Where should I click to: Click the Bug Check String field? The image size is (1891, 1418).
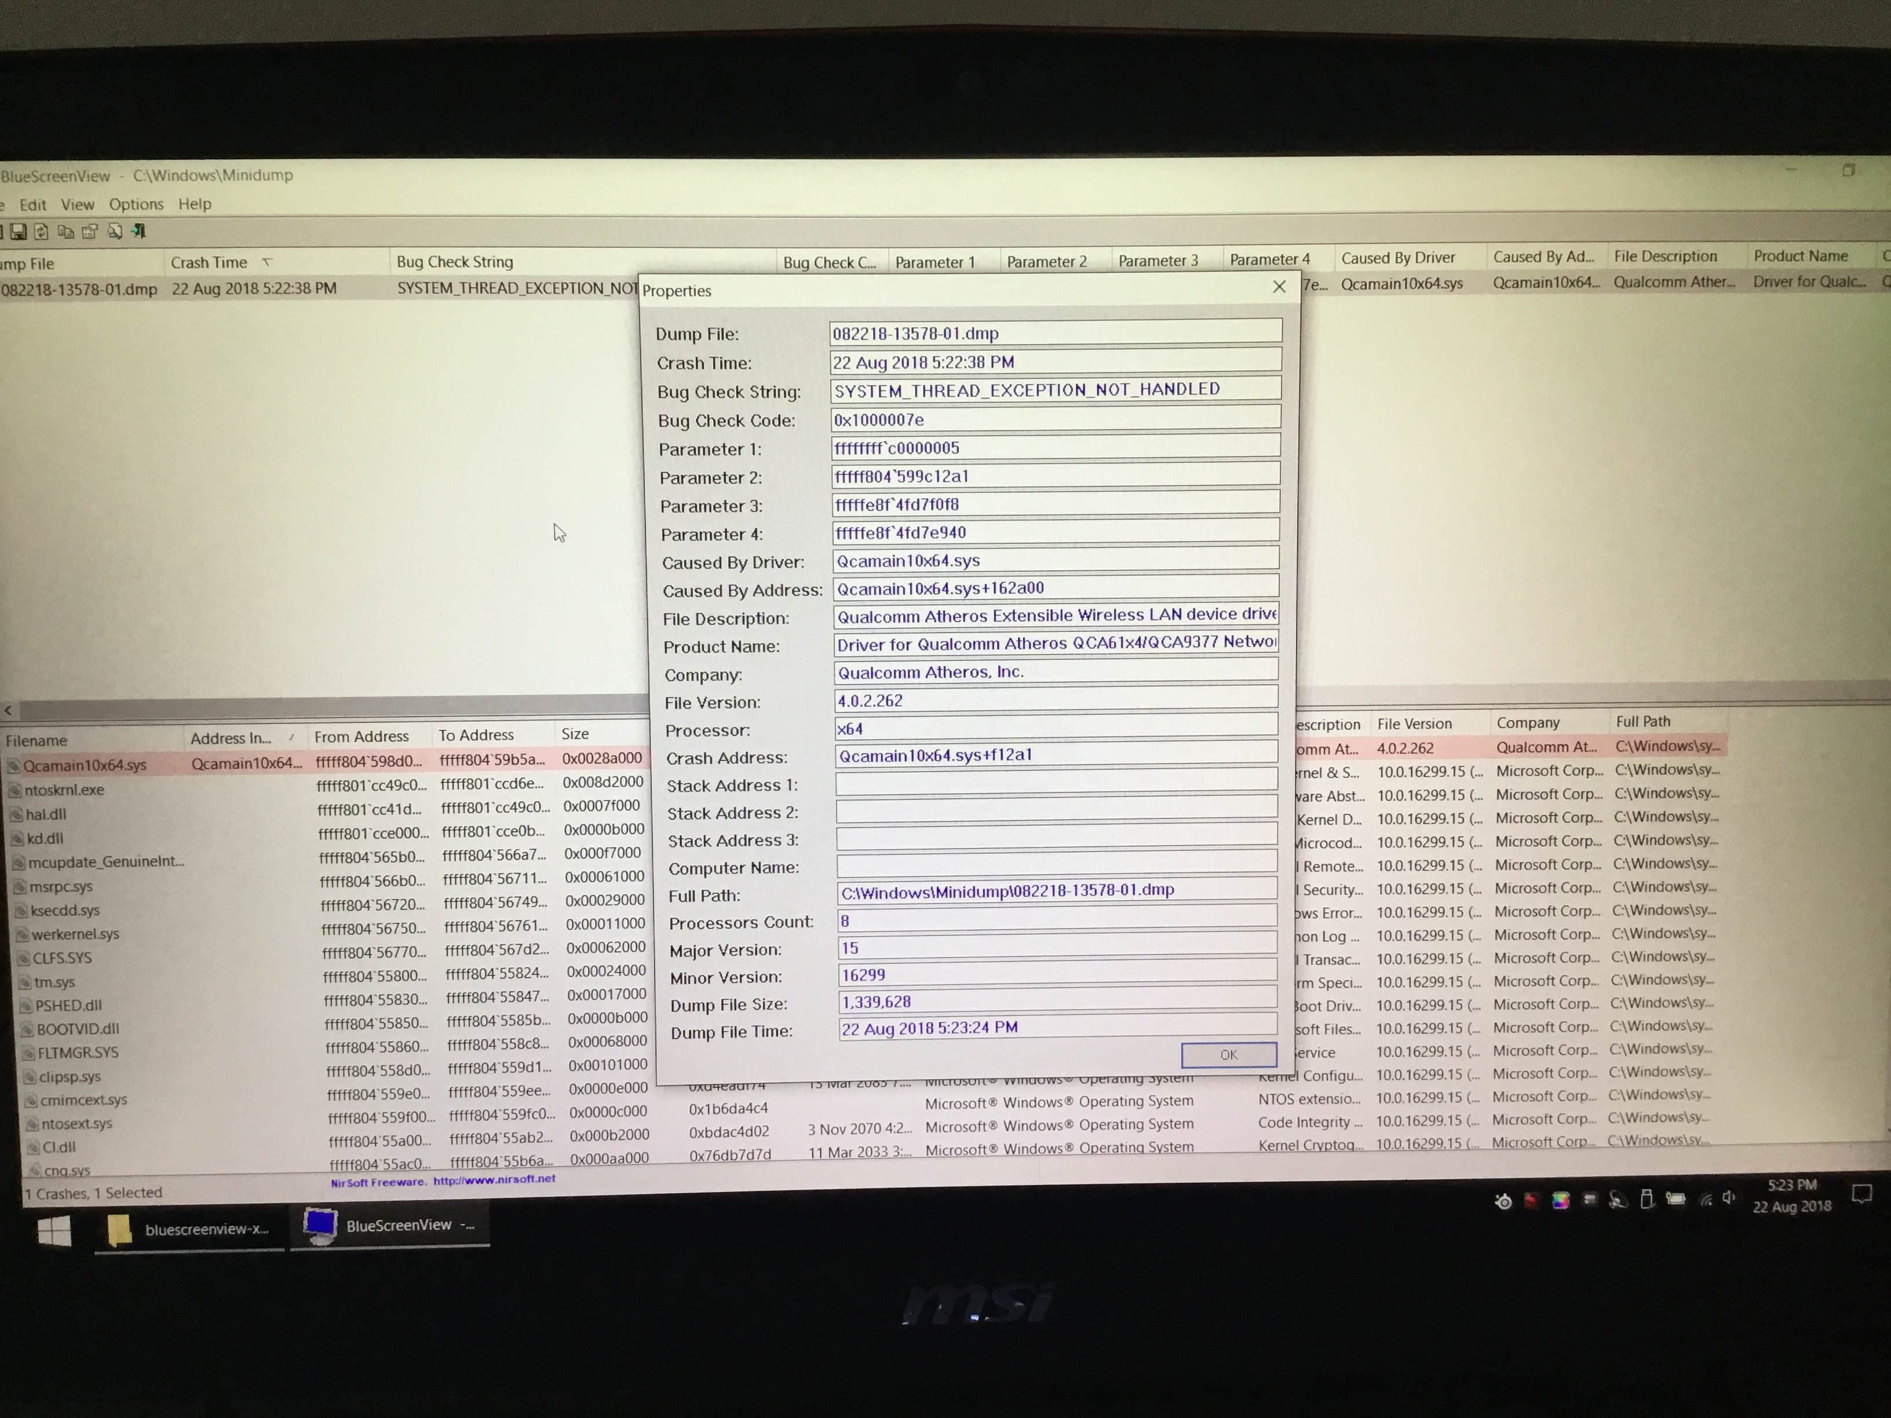pyautogui.click(x=1056, y=389)
